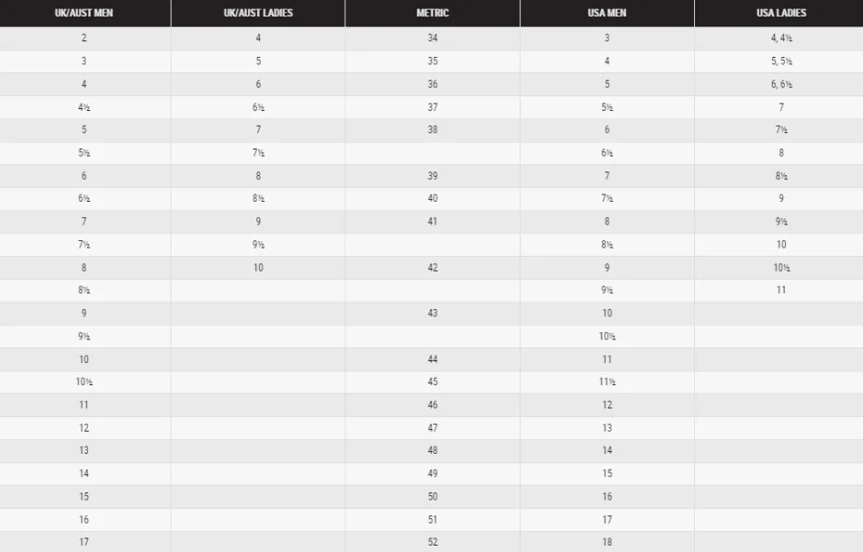863x552 pixels.
Task: Click USA Ladies cell showing 4, 4½
Action: tap(779, 38)
